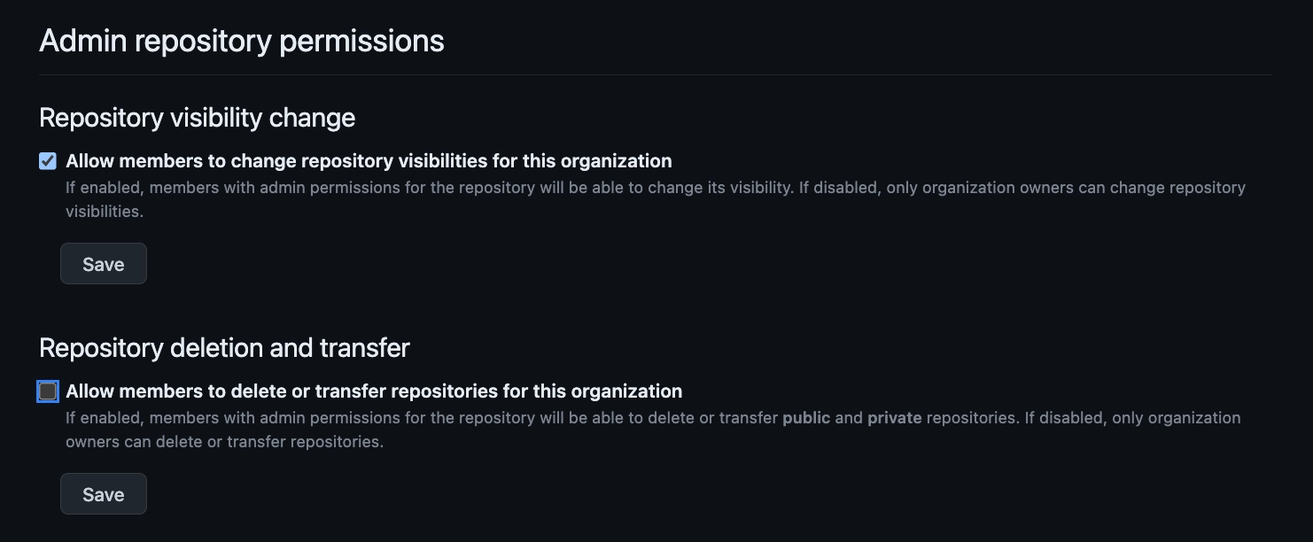
Task: Enable the delete or transfer repositories checkbox
Action: (48, 391)
